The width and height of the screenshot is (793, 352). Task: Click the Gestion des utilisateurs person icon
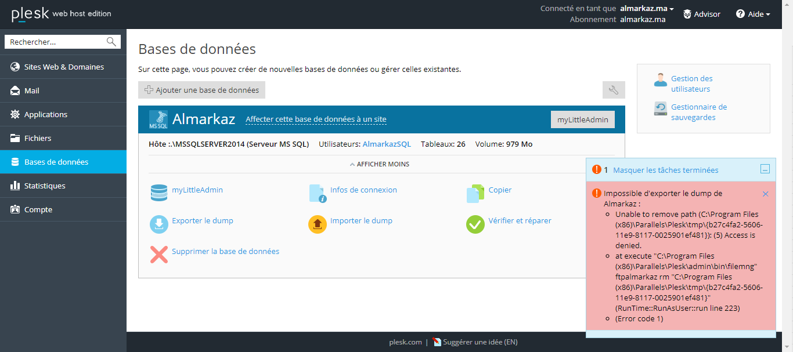661,80
